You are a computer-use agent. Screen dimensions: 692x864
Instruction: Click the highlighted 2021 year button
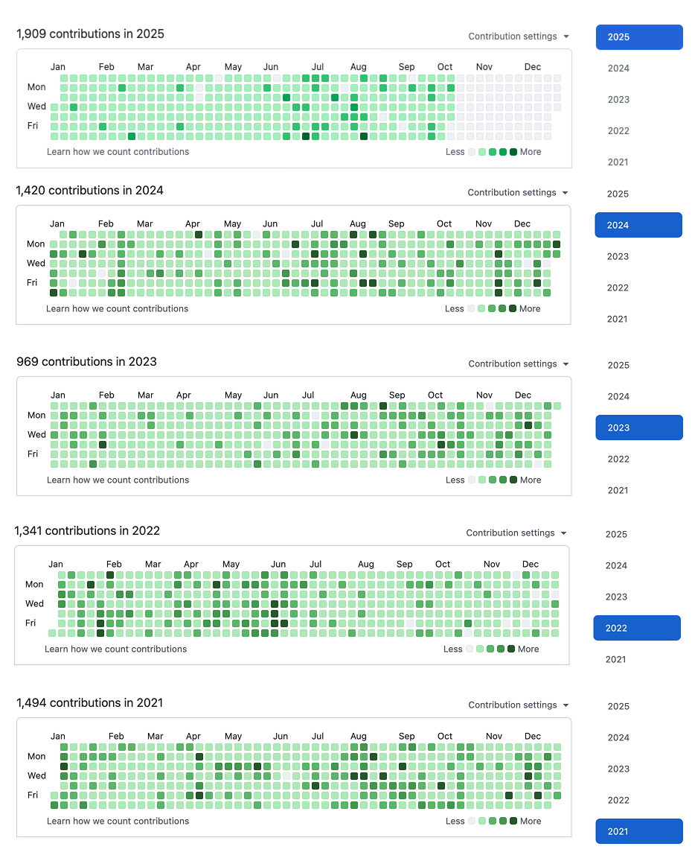pos(639,831)
